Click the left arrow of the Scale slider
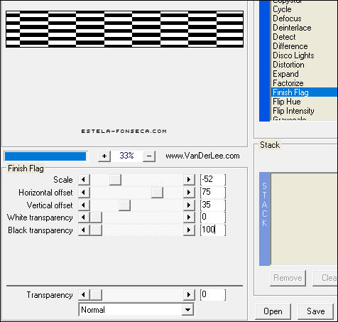 (x=84, y=180)
